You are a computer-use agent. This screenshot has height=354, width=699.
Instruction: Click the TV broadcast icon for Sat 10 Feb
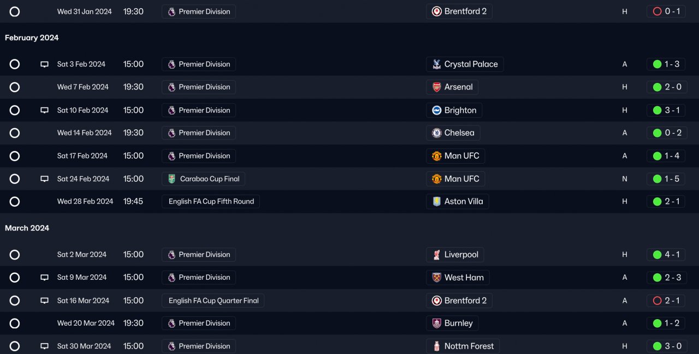point(45,110)
